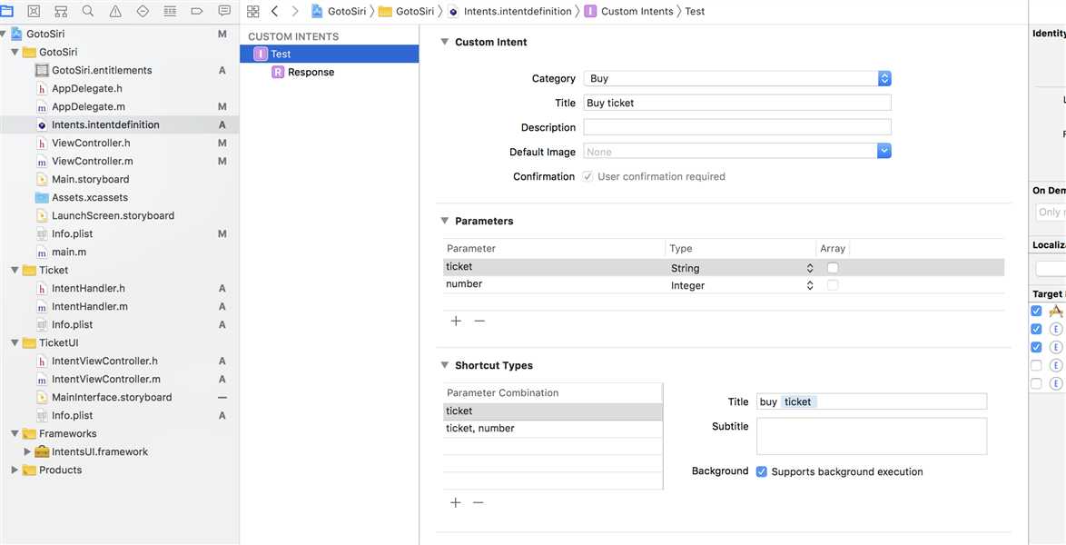Click Test in breadcrumb bar
This screenshot has height=545, width=1066.
pyautogui.click(x=695, y=11)
